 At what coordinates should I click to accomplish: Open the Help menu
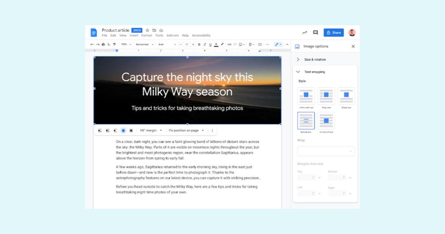pos(185,36)
